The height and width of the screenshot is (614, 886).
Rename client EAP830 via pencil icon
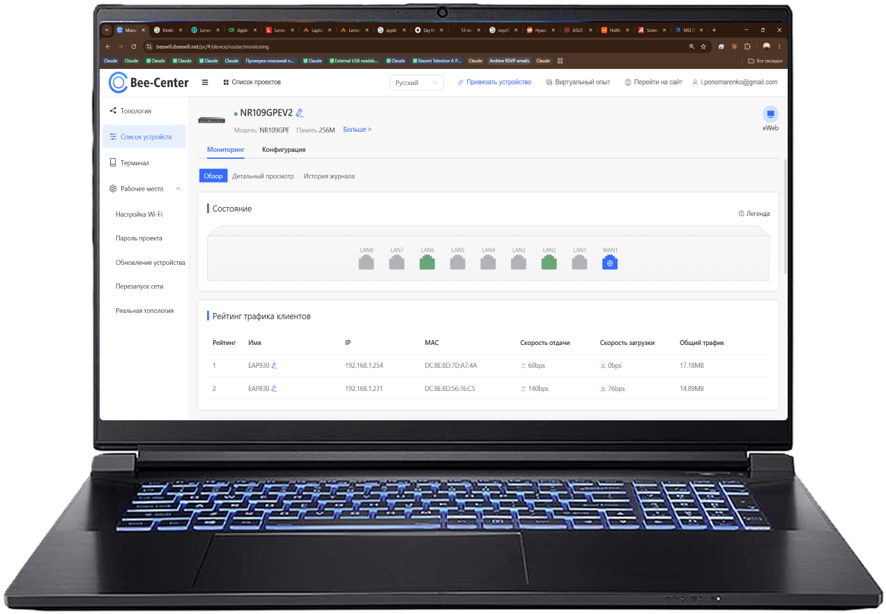coord(274,388)
